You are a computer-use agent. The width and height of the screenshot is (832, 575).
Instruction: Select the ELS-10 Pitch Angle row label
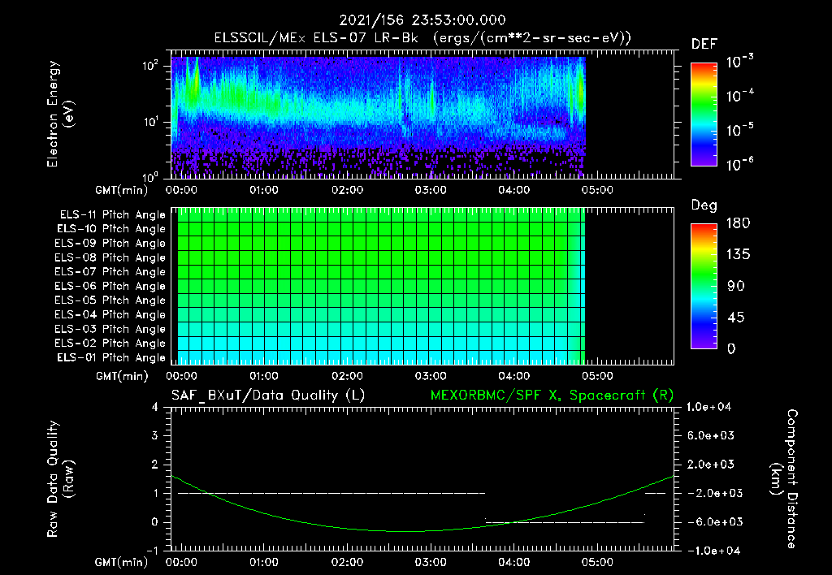point(110,229)
